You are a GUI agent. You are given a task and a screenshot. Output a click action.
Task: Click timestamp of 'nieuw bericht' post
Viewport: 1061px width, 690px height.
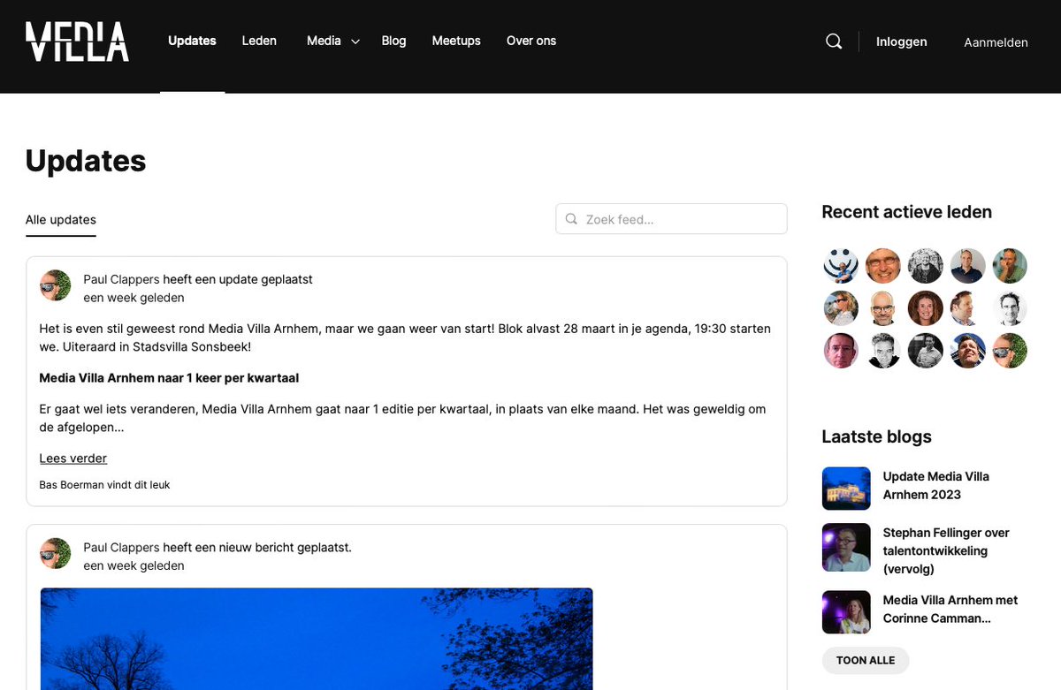pyautogui.click(x=134, y=566)
